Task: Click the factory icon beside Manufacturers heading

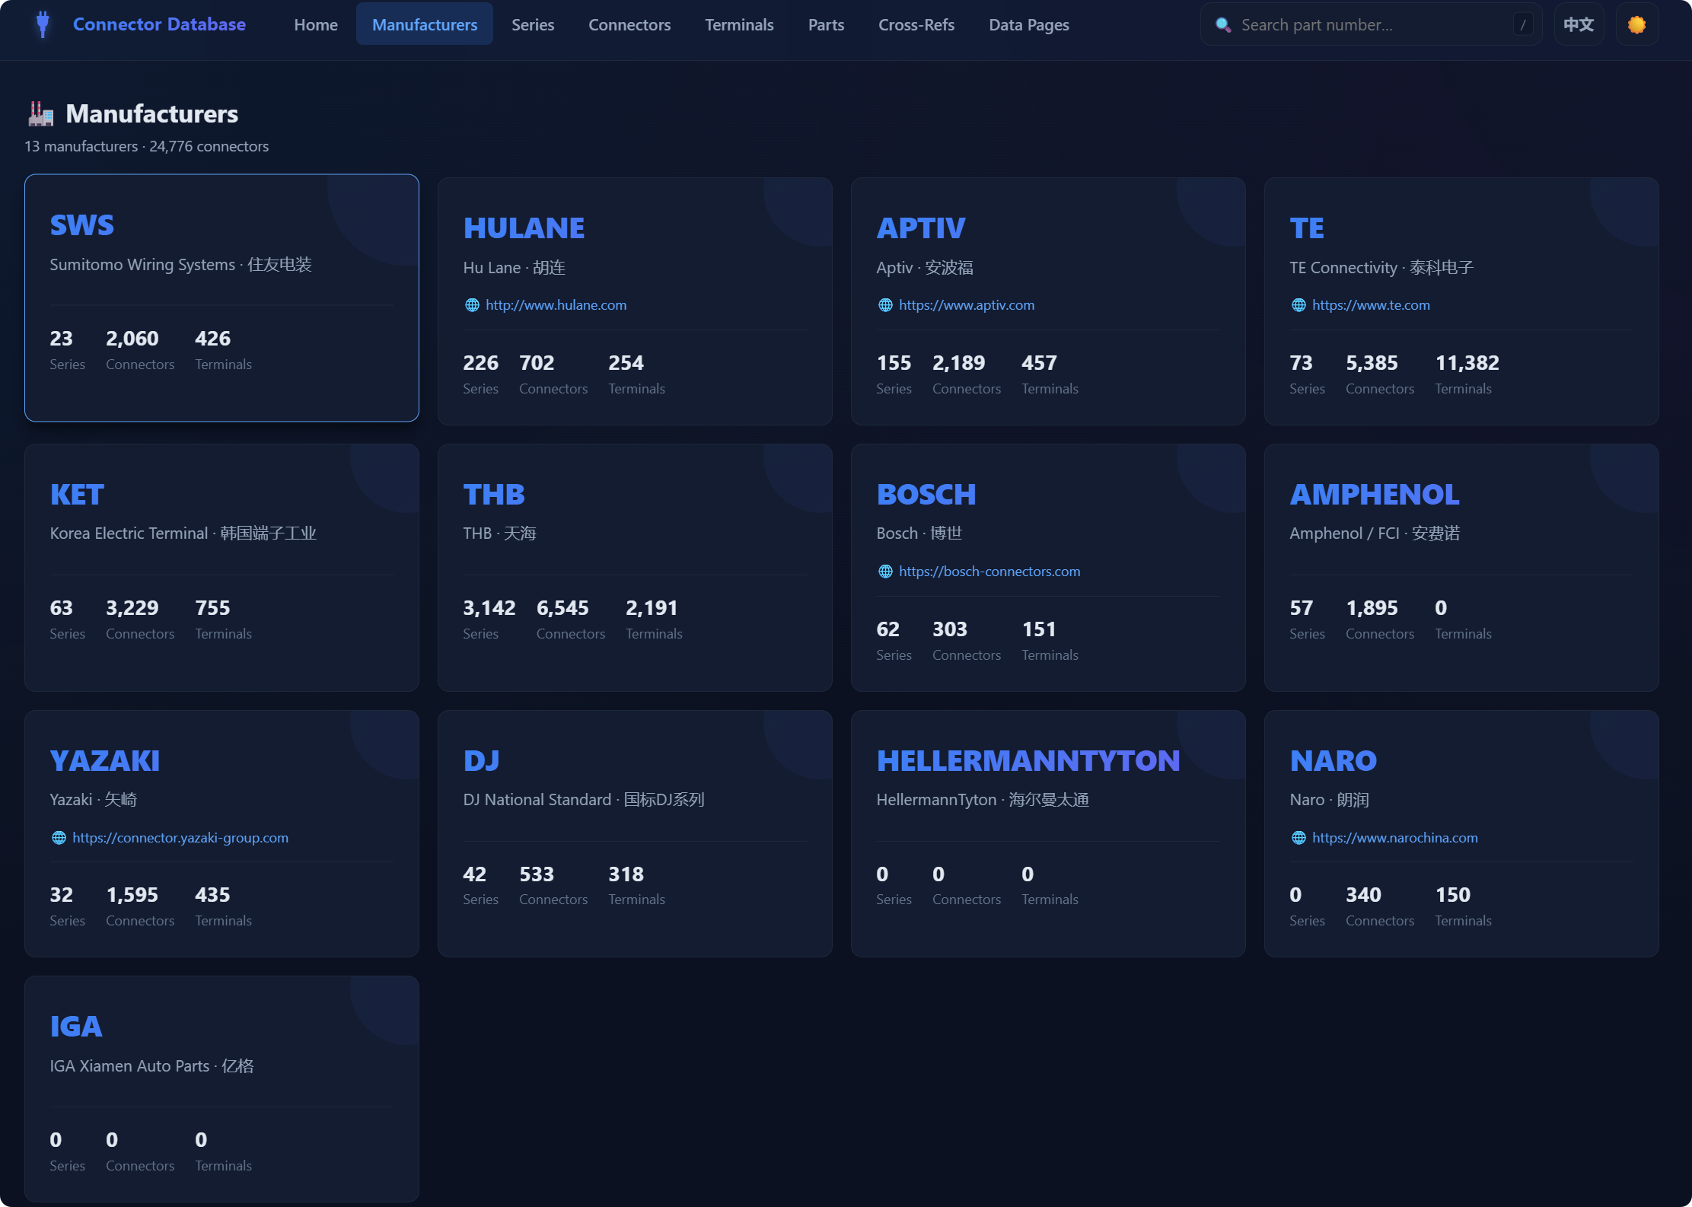Action: pyautogui.click(x=41, y=113)
